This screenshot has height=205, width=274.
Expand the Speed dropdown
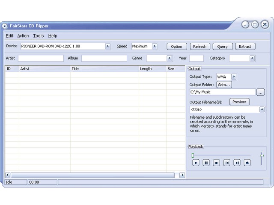coord(155,46)
